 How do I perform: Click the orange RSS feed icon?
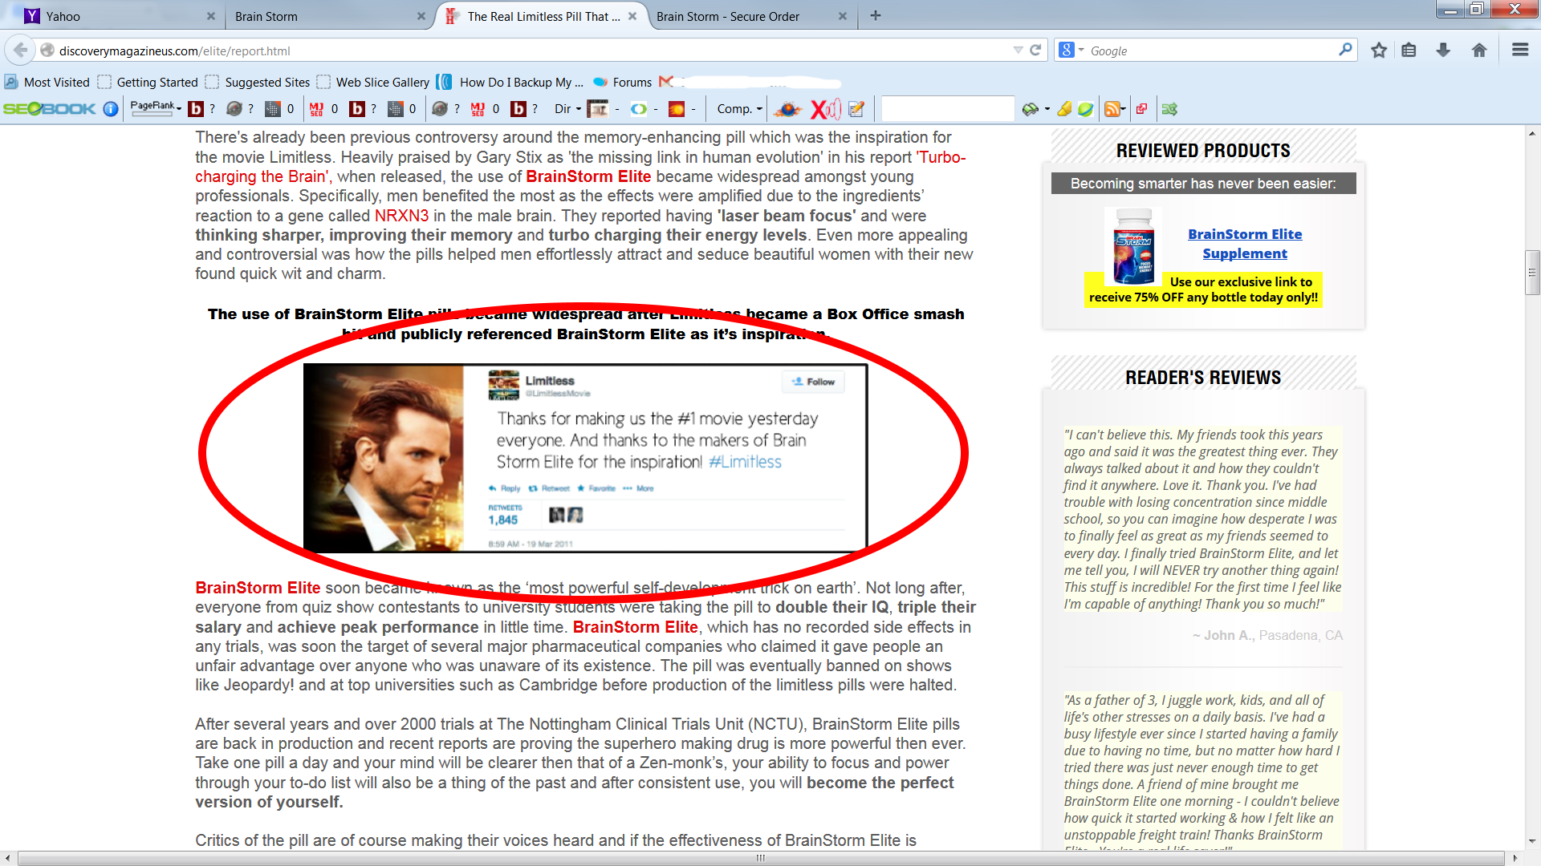[x=1112, y=109]
